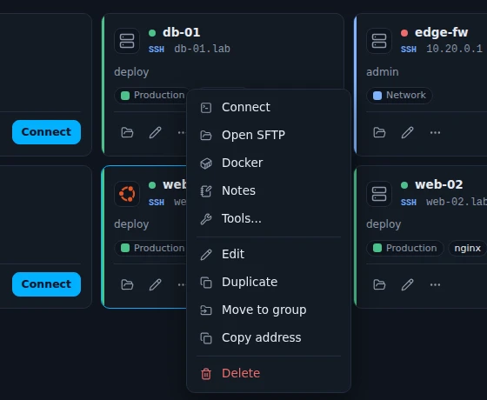Image resolution: width=487 pixels, height=400 pixels.
Task: Click the lower blue Connect button
Action: tap(47, 284)
